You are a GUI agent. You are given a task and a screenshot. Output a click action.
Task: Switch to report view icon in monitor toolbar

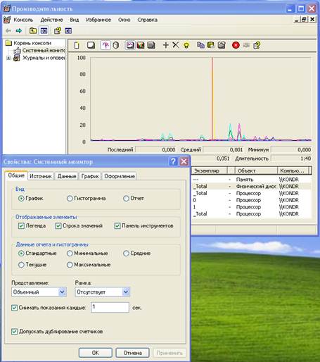[x=151, y=45]
